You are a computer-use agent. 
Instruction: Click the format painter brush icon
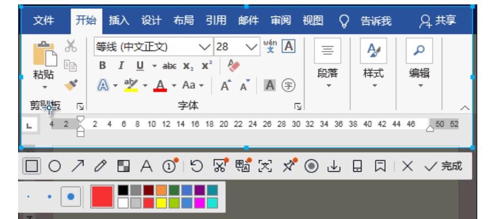[x=71, y=85]
